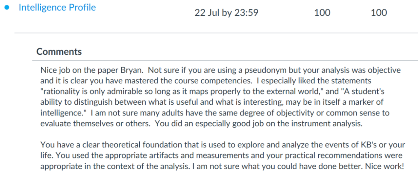
Task: Select the Comments heading
Action: pos(59,52)
